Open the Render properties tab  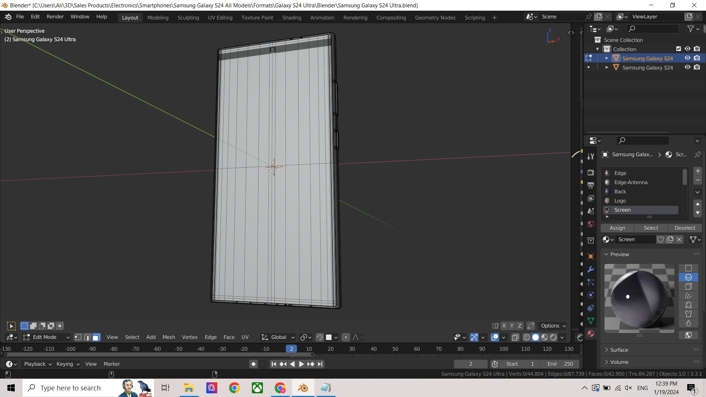point(591,172)
